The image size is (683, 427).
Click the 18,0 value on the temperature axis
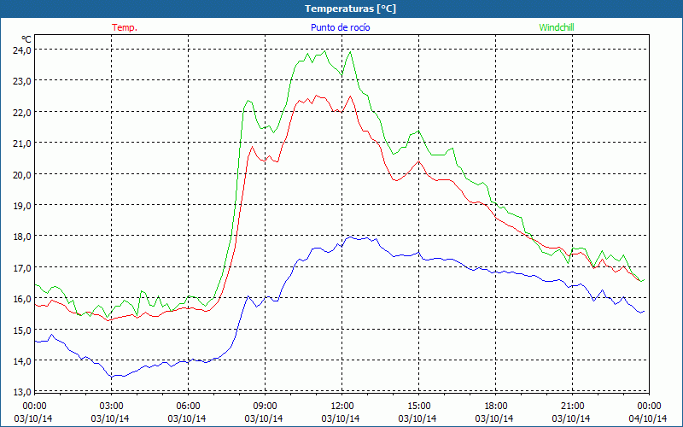pos(22,237)
